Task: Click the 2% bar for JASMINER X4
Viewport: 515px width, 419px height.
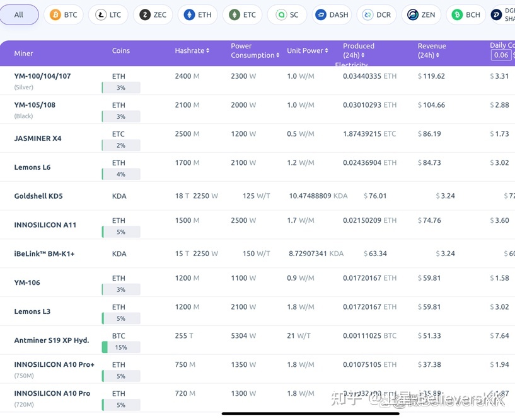Action: point(121,145)
